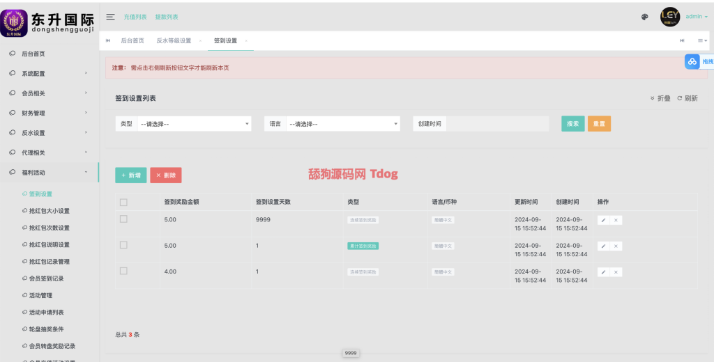The width and height of the screenshot is (714, 362).
Task: Click the admin avatar image
Action: tap(669, 17)
